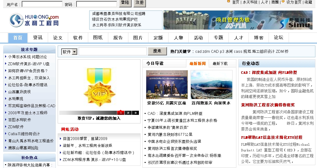Image resolution: width=317 pixels, height=168 pixels.
Task: Select slide number 2 in VIP carousel
Action: [x=128, y=113]
